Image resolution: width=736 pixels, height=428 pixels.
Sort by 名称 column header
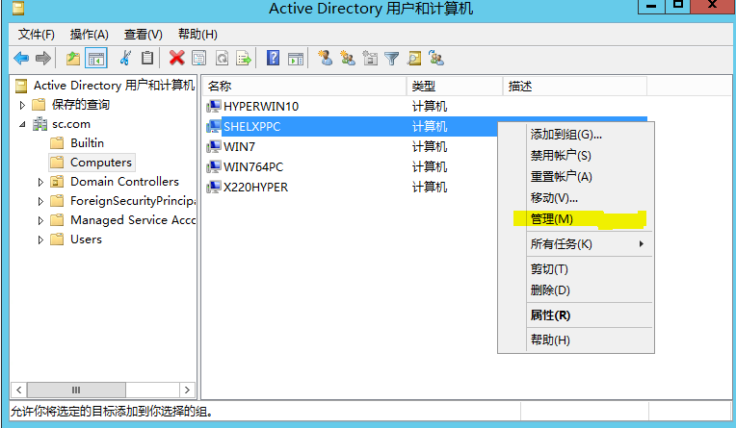point(304,87)
